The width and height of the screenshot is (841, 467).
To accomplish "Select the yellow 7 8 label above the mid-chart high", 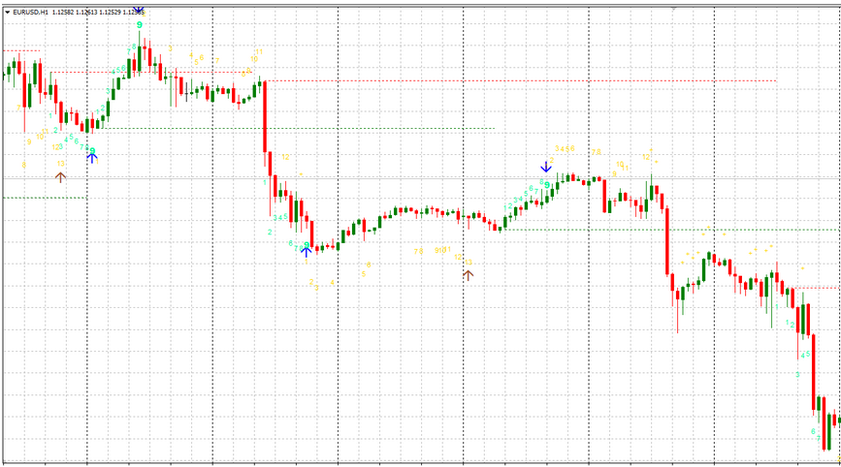I will point(597,152).
